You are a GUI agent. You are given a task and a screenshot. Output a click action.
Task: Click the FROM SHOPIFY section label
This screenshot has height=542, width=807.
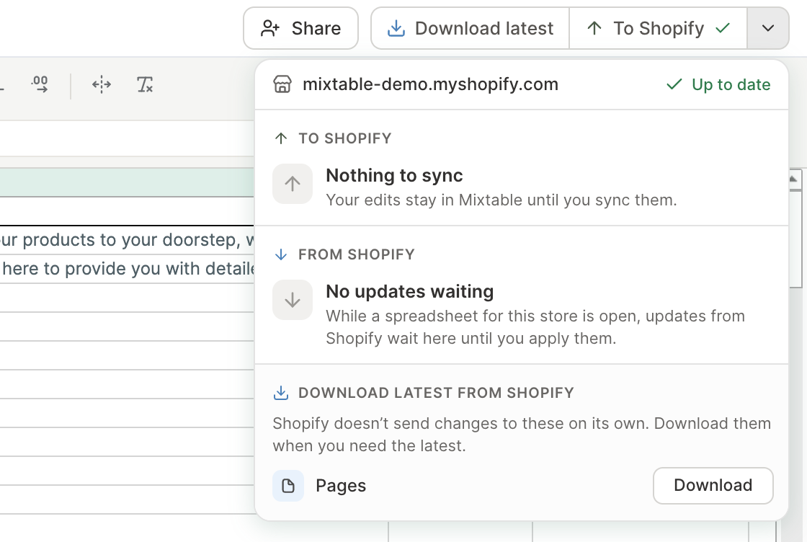click(356, 255)
